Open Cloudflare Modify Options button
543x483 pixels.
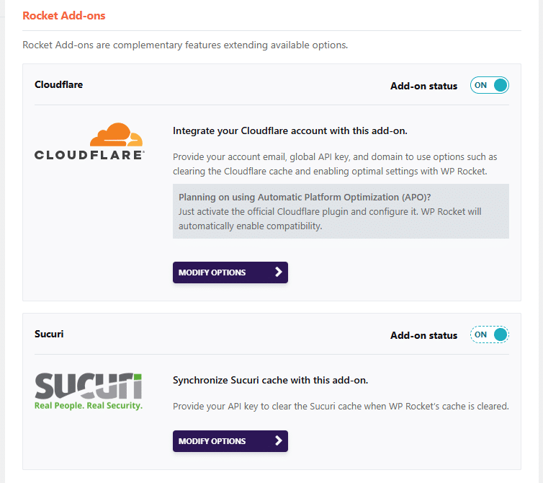coord(230,272)
